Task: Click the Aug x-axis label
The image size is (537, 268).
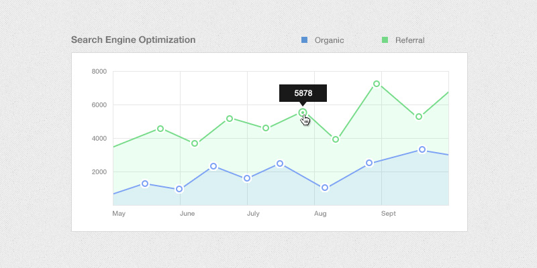Action: click(x=320, y=214)
